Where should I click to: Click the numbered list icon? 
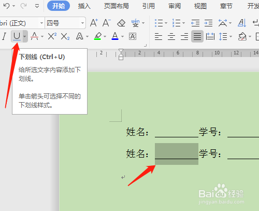tap(176, 23)
